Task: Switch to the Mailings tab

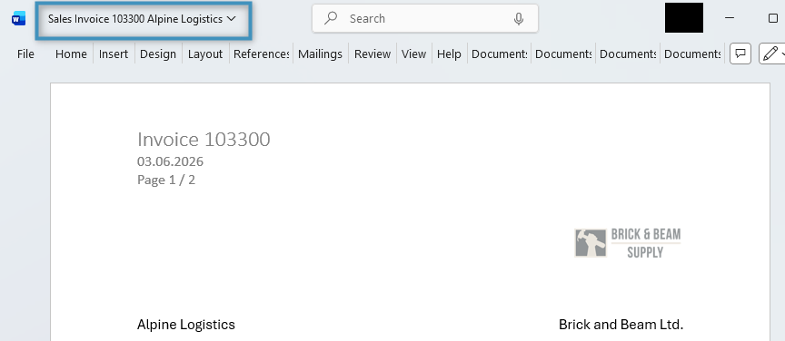Action: pyautogui.click(x=321, y=54)
